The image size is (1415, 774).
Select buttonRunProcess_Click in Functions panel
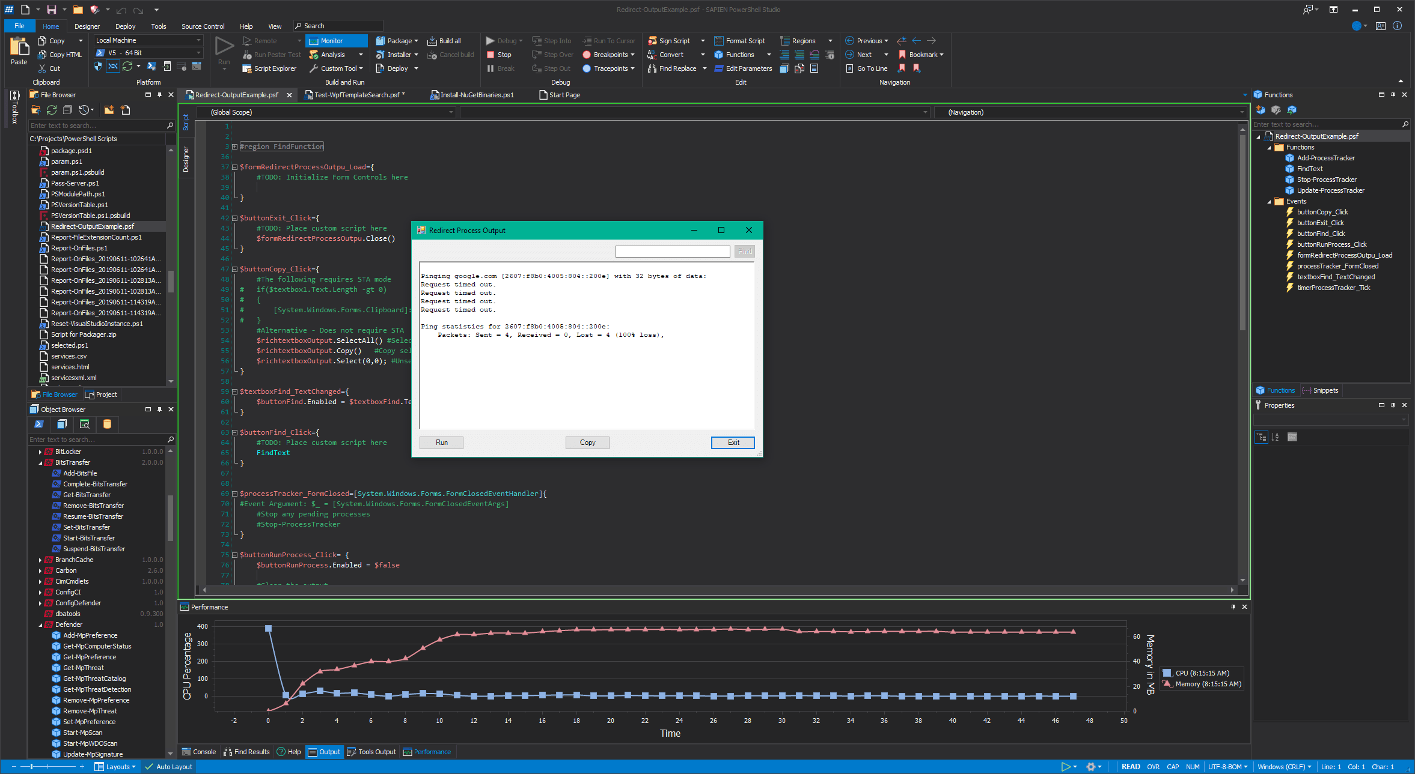coord(1331,244)
